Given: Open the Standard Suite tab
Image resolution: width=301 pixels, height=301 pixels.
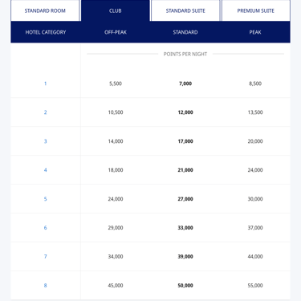Looking at the screenshot, I should [x=185, y=10].
